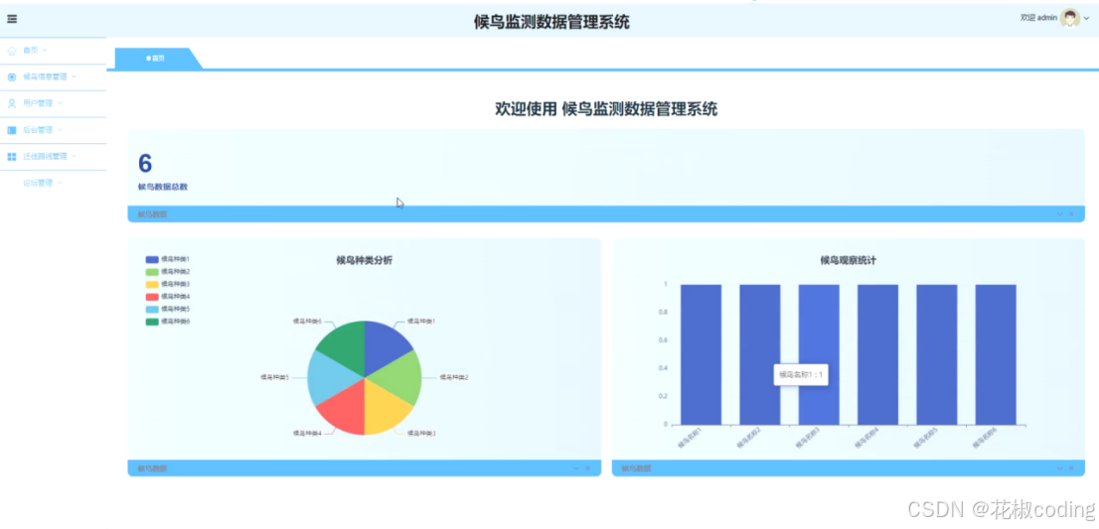
Task: Select the blue 首页 tab
Action: click(156, 59)
